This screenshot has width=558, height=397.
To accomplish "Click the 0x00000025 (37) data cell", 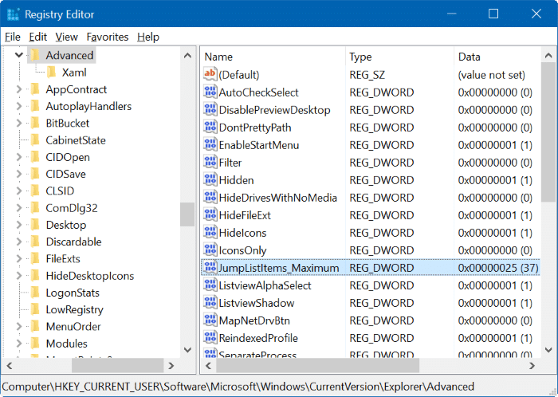I will click(x=498, y=268).
